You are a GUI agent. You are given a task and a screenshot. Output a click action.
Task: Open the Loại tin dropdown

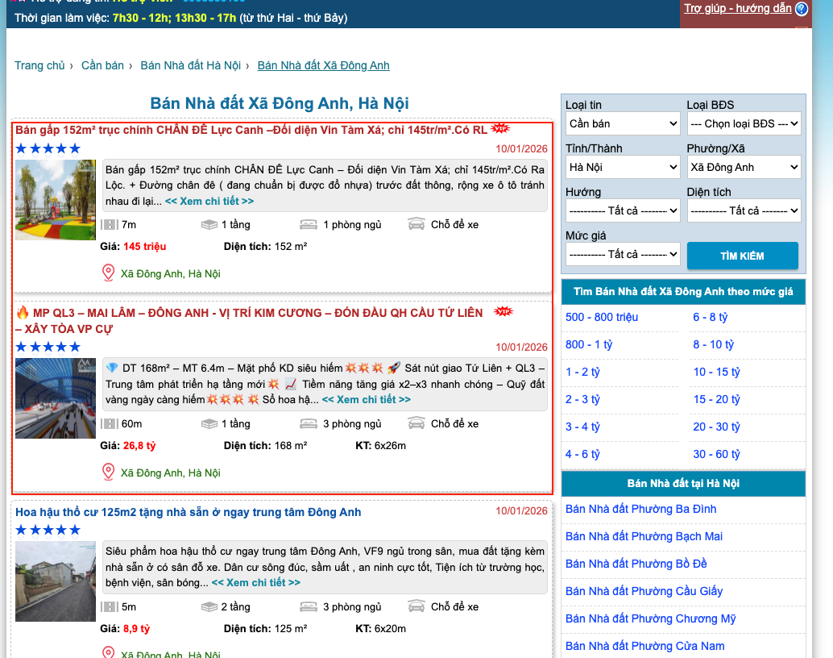(x=623, y=123)
